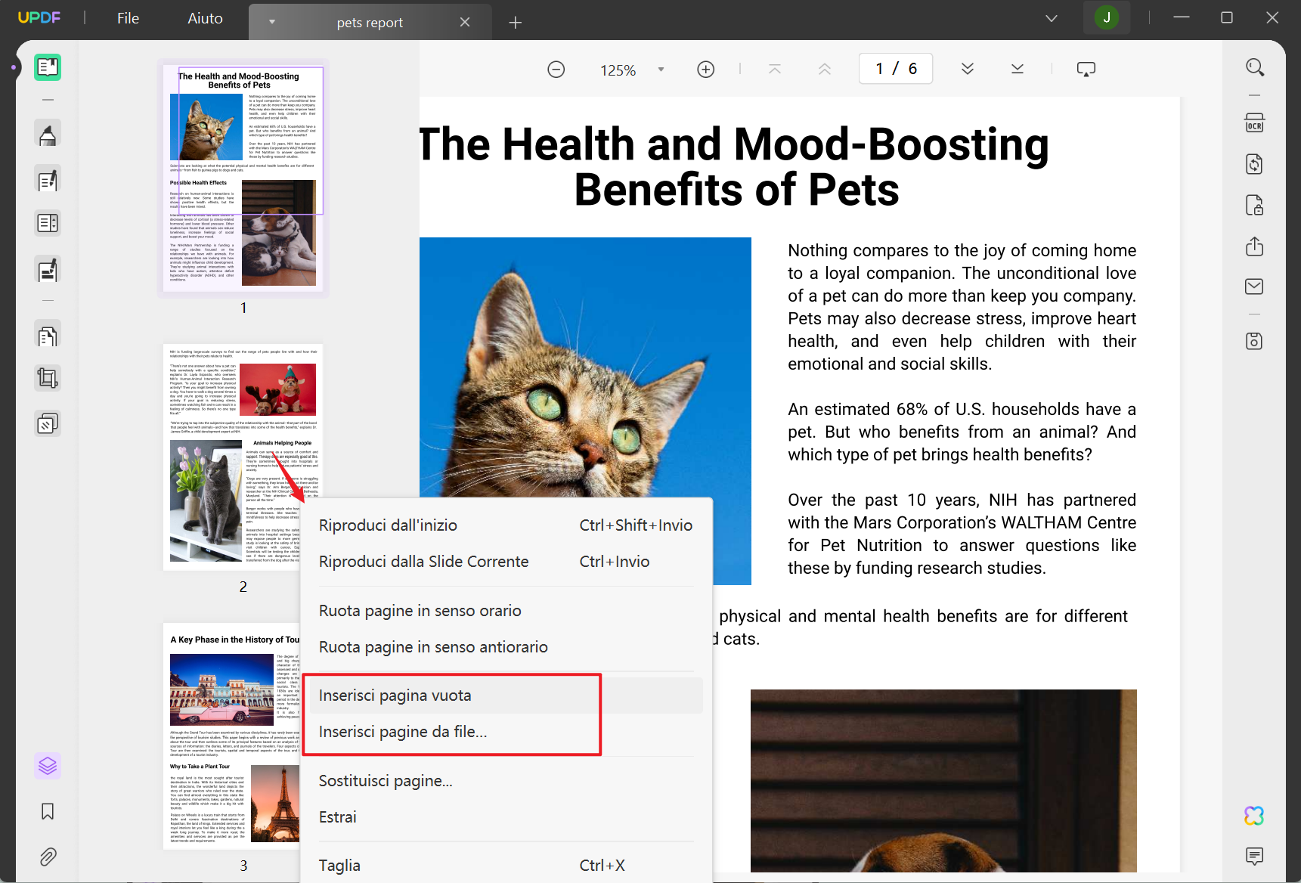Go to the next page arrow

(968, 69)
